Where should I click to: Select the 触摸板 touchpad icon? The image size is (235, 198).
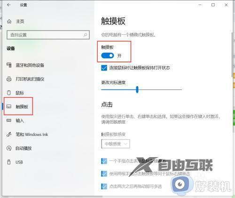tap(9, 106)
